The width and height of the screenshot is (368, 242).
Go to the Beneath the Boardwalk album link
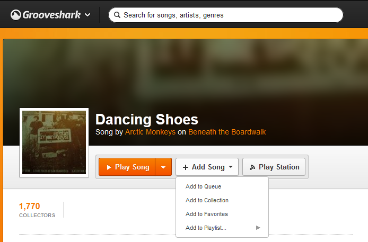click(227, 132)
